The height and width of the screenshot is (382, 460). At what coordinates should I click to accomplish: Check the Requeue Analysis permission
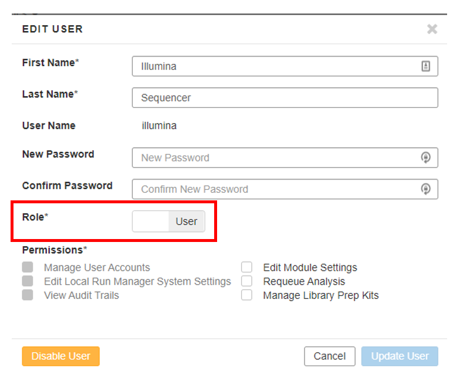[x=247, y=281]
